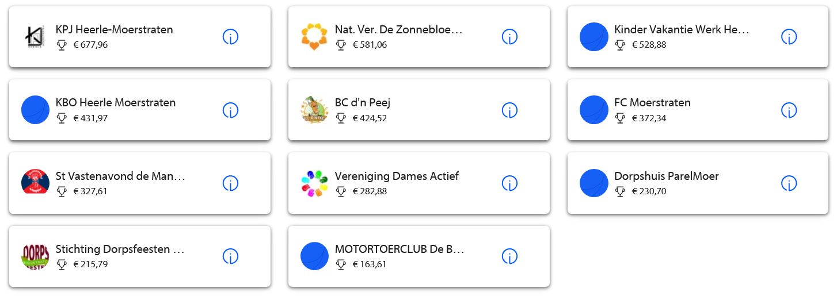View info for BC d'n Peej

point(509,110)
